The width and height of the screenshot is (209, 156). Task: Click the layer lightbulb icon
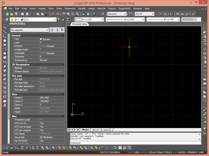click(x=11, y=20)
